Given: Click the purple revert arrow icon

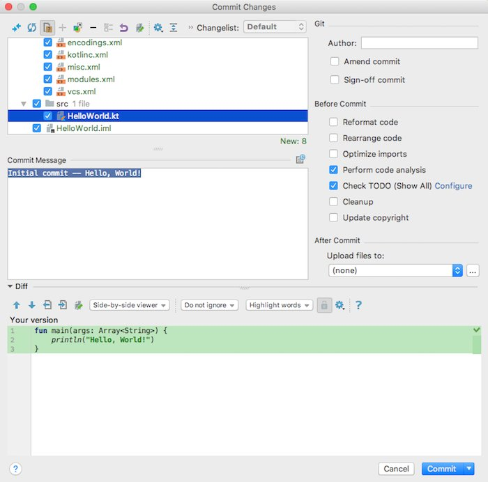Looking at the screenshot, I should click(x=123, y=28).
